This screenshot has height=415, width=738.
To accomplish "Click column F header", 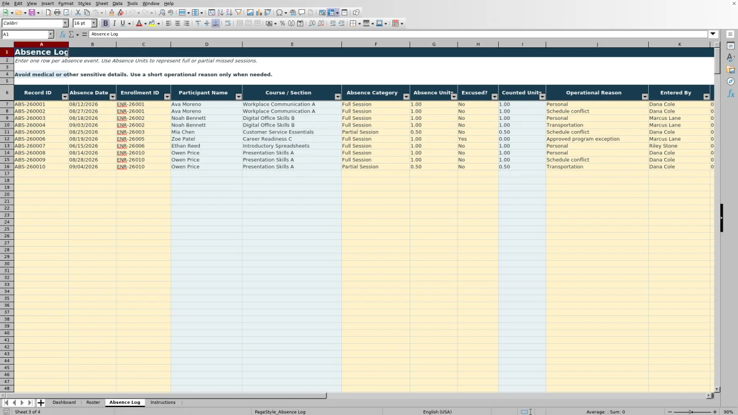I will tap(376, 44).
